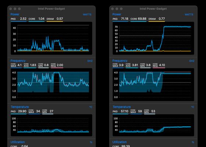Click the CORE 0.64 utilization value
Image resolution: width=206 pixels, height=147 pixels.
point(19,146)
